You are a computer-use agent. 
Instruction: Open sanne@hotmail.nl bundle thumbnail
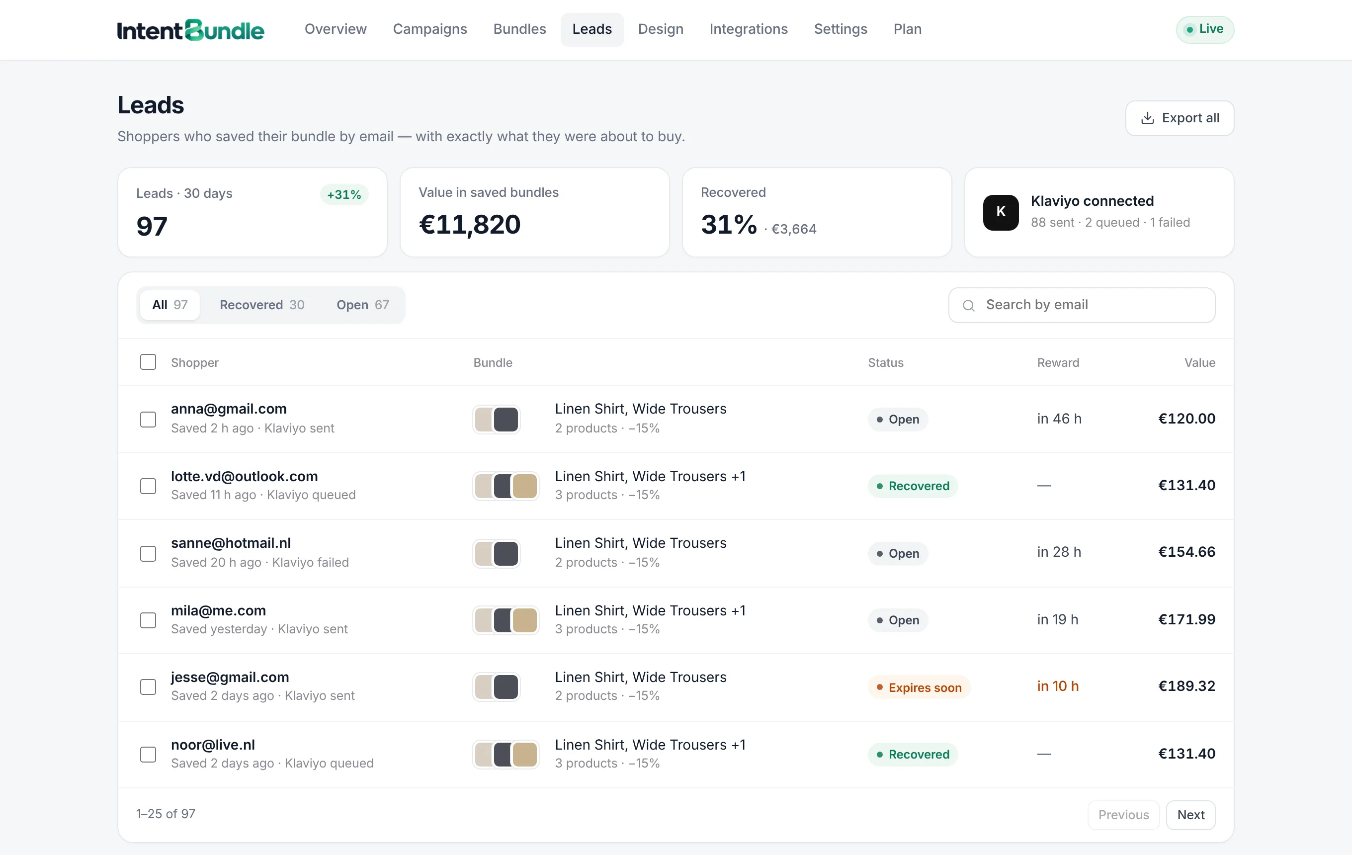[x=497, y=554]
